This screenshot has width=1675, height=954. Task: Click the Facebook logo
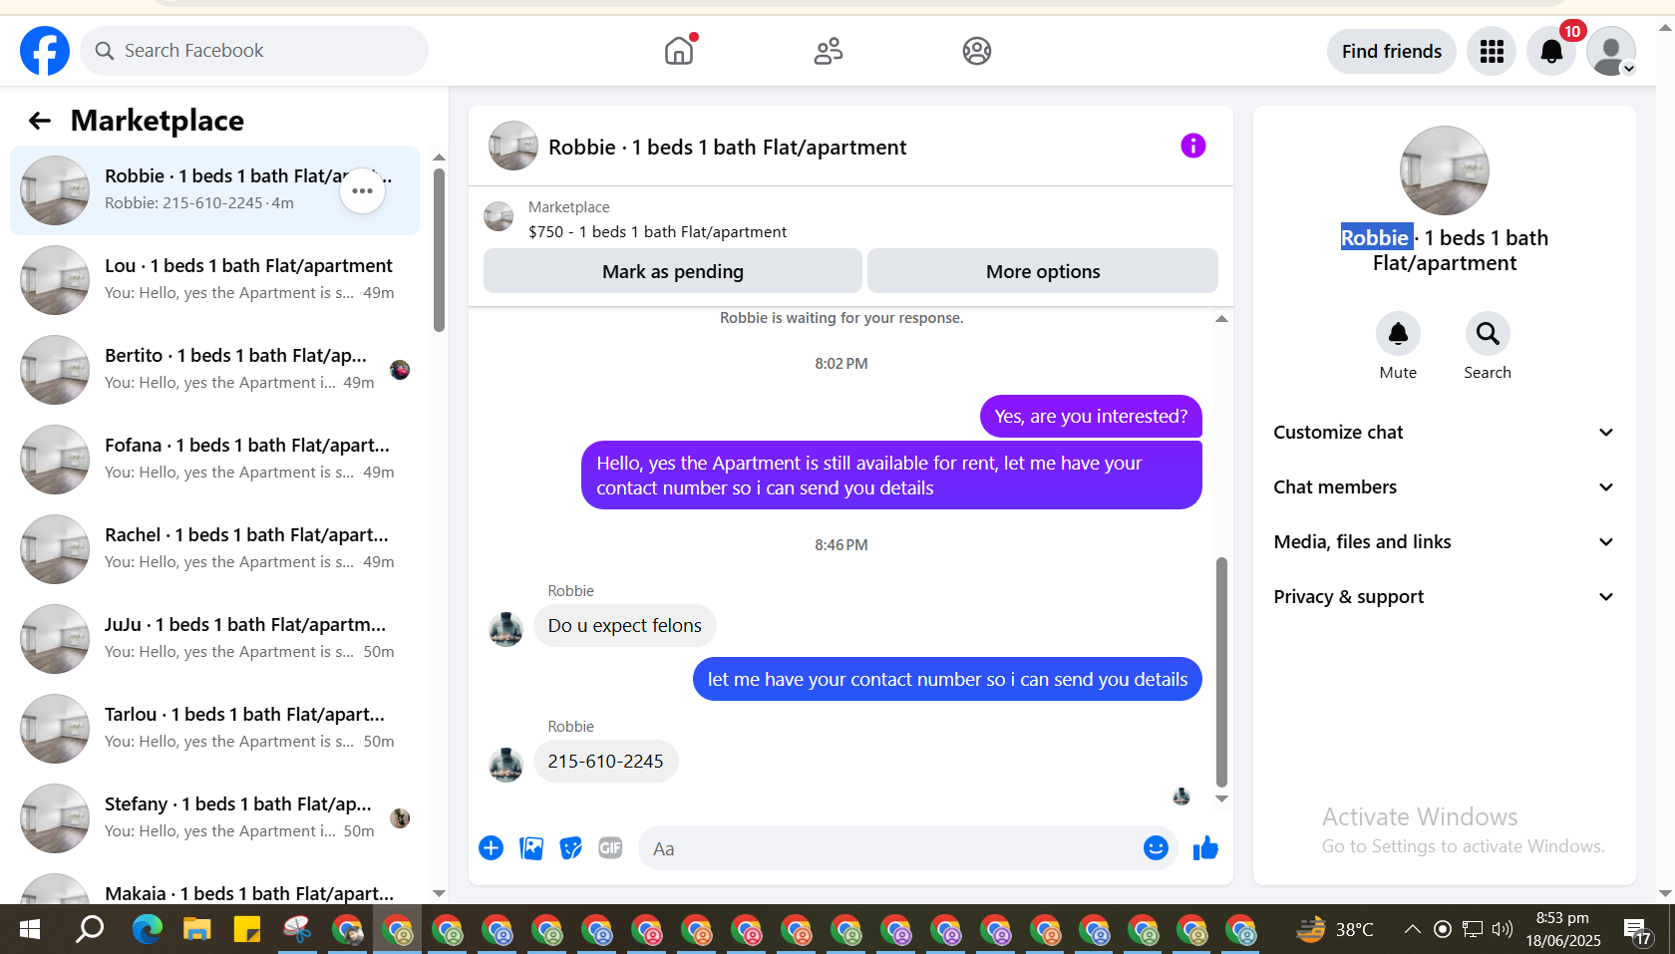pyautogui.click(x=45, y=51)
